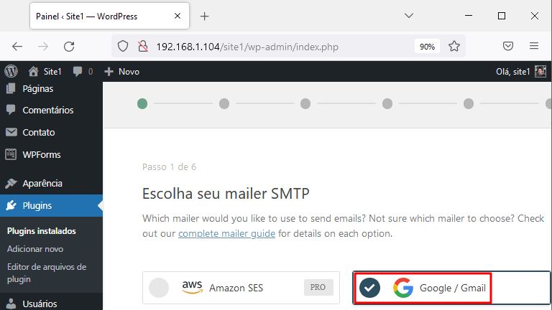Open the complete mailer guide link
Screen dimensions: 552x310
coord(226,233)
